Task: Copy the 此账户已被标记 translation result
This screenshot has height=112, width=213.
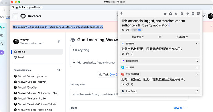Action: point(127,54)
